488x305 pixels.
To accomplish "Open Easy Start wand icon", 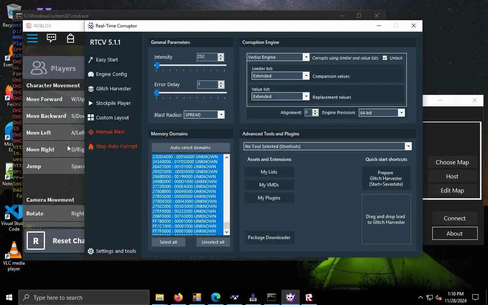I will [91, 60].
